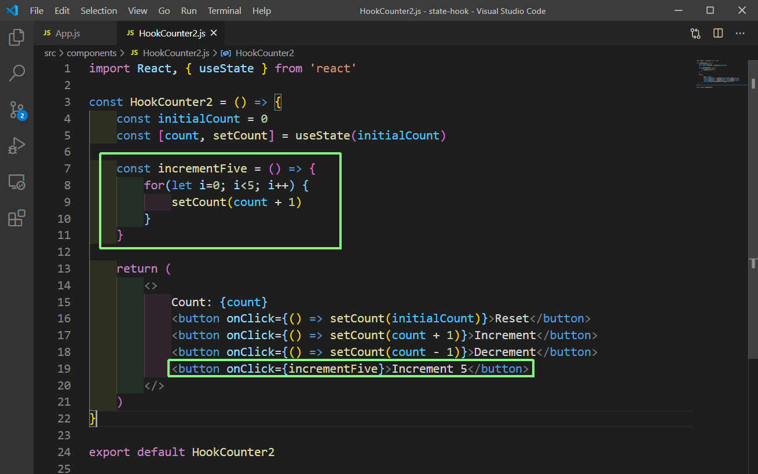Click the word return on line 13
This screenshot has width=758, height=474.
(x=137, y=269)
